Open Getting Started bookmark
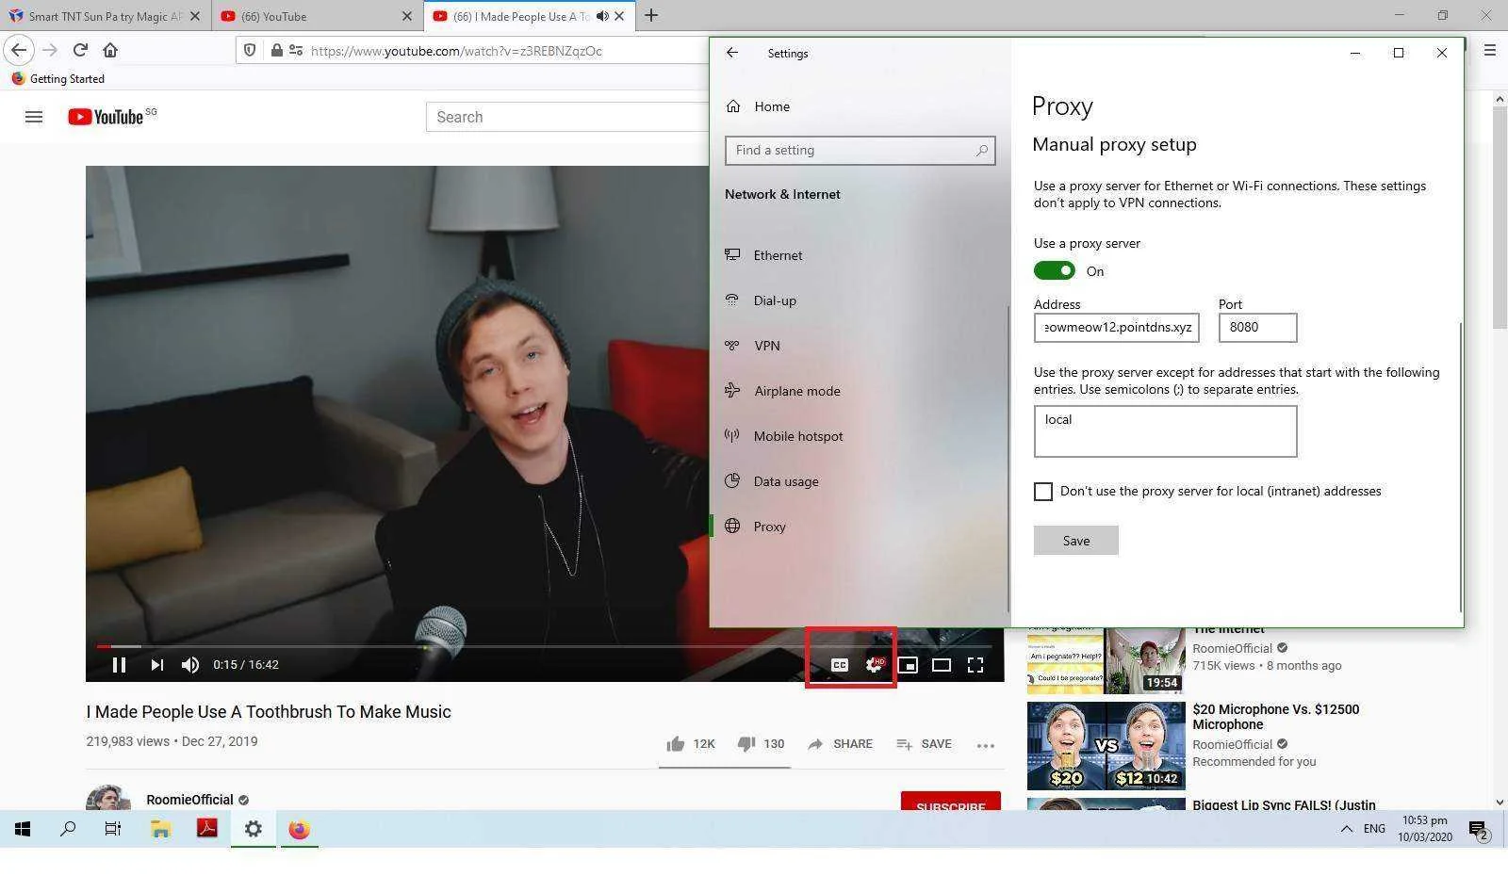This screenshot has width=1508, height=876. (x=57, y=79)
